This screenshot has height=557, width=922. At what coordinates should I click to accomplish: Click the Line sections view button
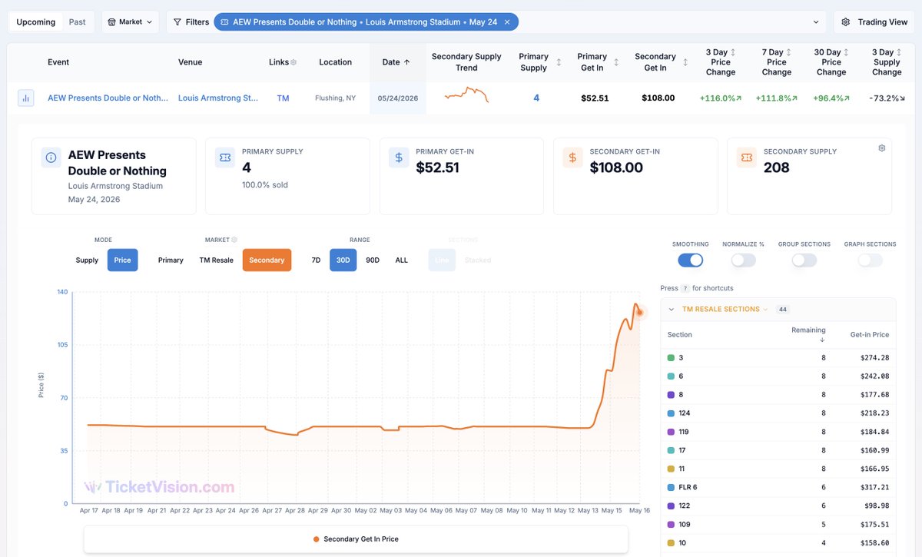click(x=442, y=260)
